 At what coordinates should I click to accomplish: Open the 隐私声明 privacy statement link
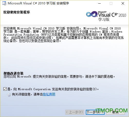[49, 94]
